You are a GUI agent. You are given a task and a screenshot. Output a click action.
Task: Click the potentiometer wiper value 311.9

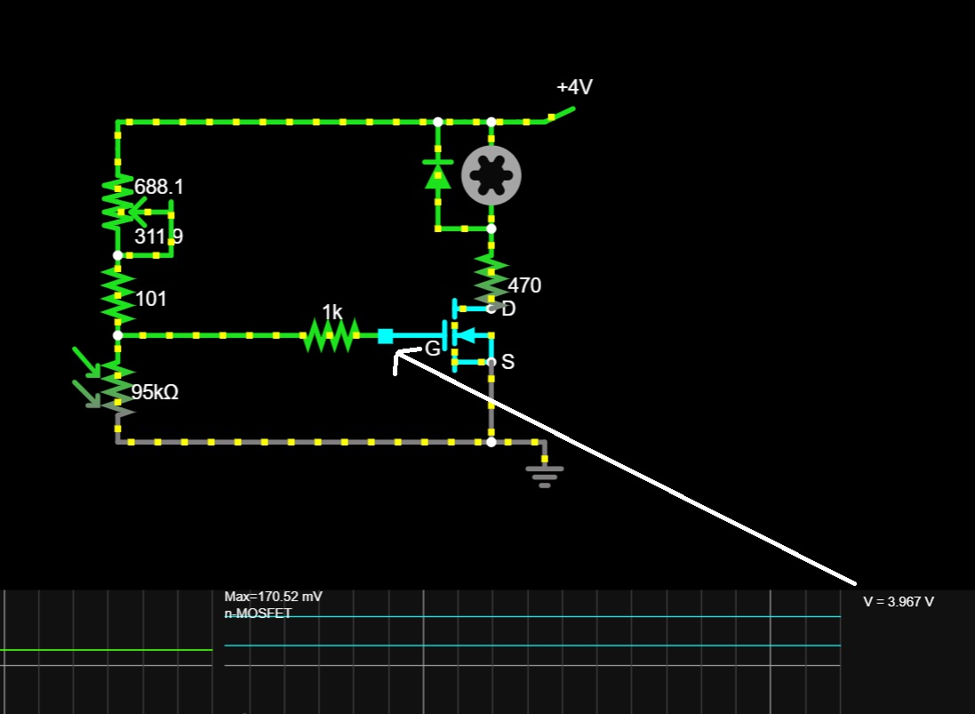pyautogui.click(x=158, y=237)
